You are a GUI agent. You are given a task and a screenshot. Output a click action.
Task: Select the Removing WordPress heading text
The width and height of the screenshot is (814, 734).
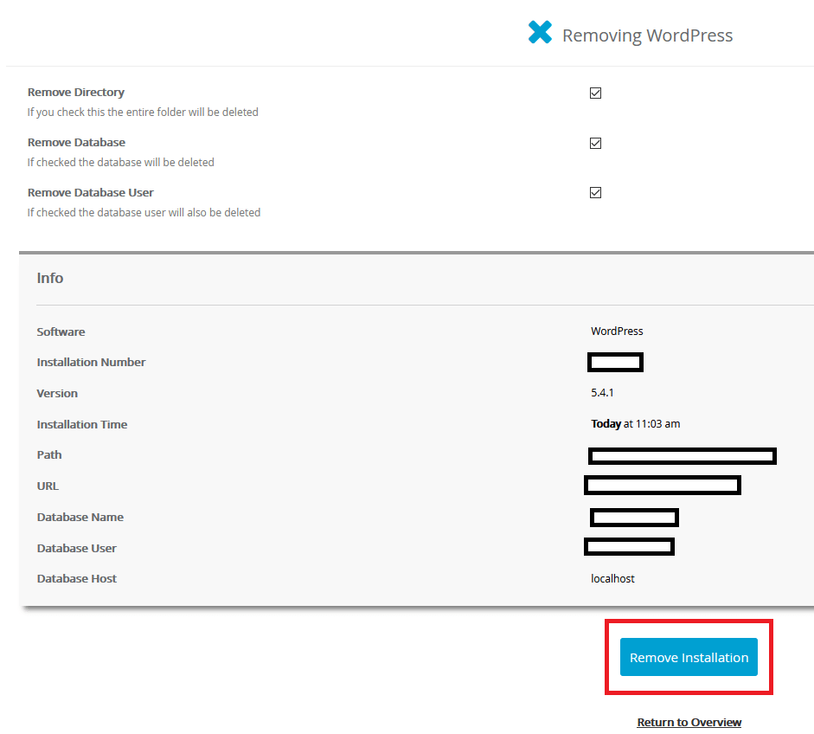647,35
